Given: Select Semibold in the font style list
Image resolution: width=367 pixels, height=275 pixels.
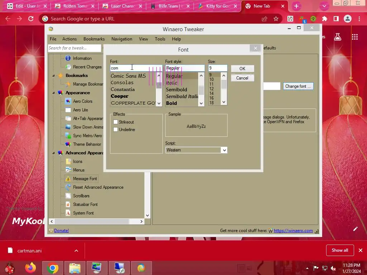Looking at the screenshot, I should [x=176, y=90].
